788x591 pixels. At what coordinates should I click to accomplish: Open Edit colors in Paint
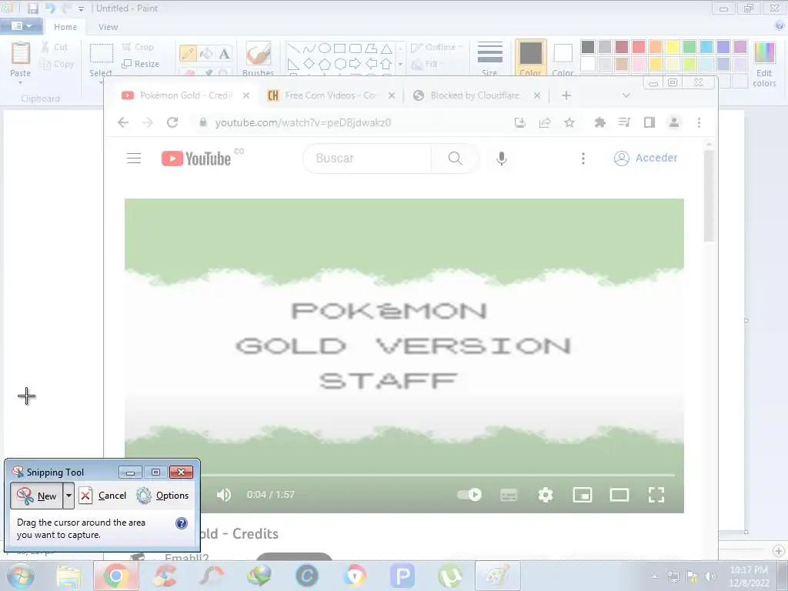[x=764, y=64]
